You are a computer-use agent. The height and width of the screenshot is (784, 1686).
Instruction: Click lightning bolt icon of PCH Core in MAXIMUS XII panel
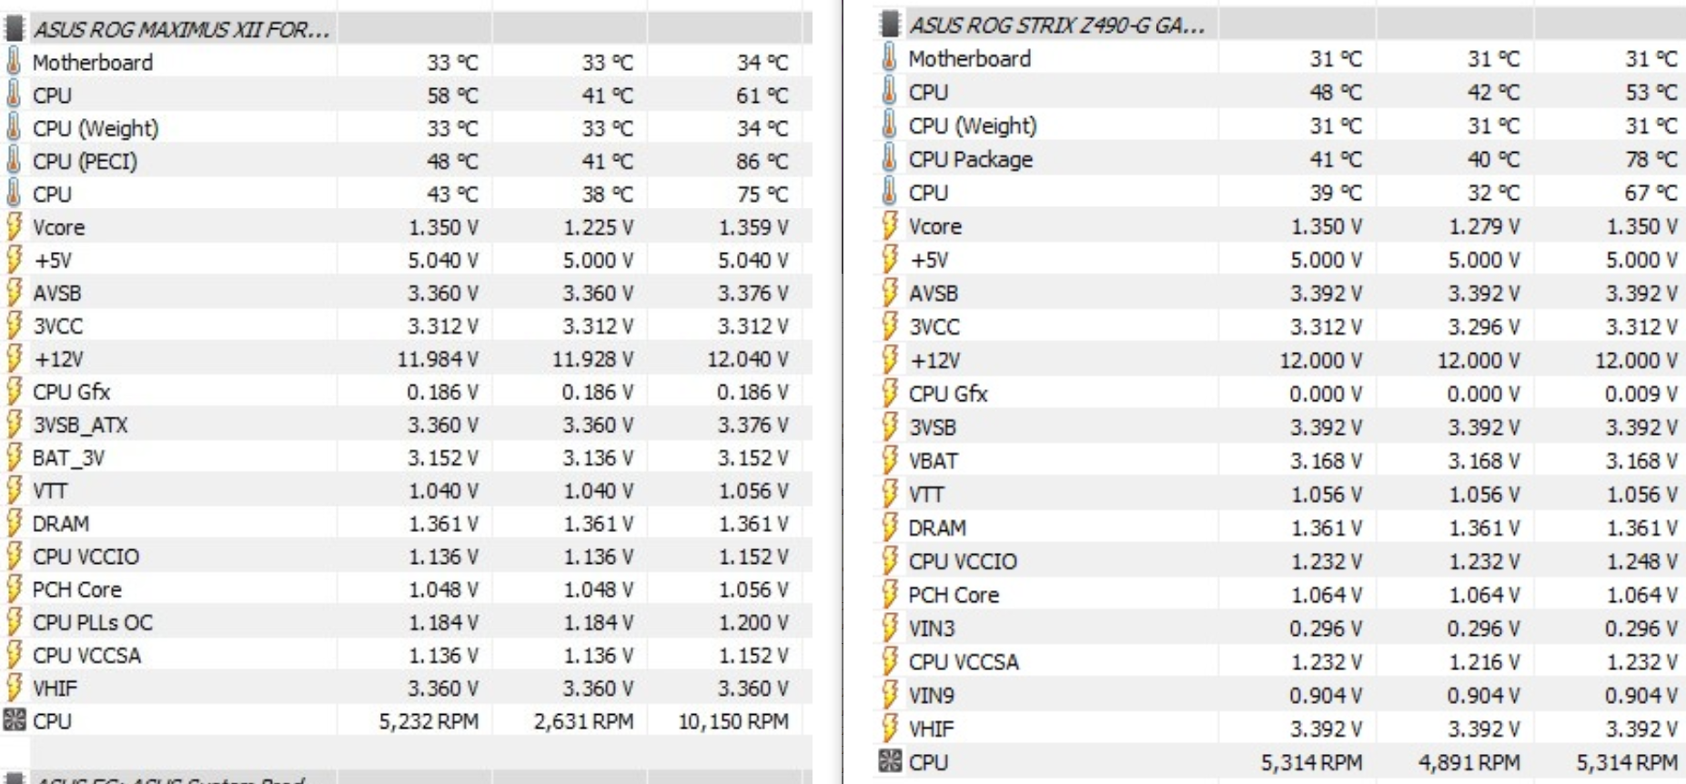point(14,589)
